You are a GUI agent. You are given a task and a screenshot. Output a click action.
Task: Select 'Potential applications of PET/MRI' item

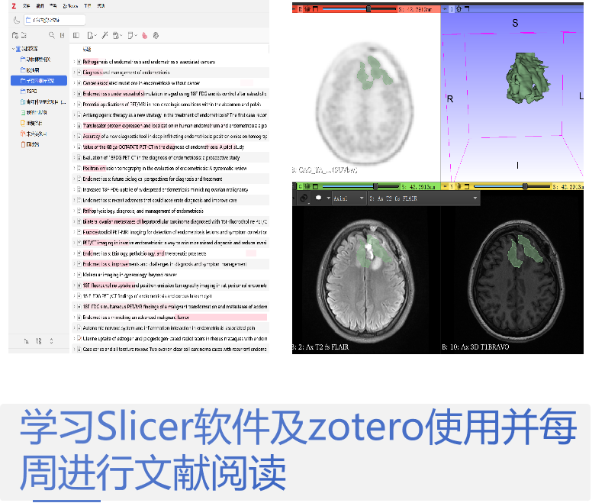click(170, 105)
